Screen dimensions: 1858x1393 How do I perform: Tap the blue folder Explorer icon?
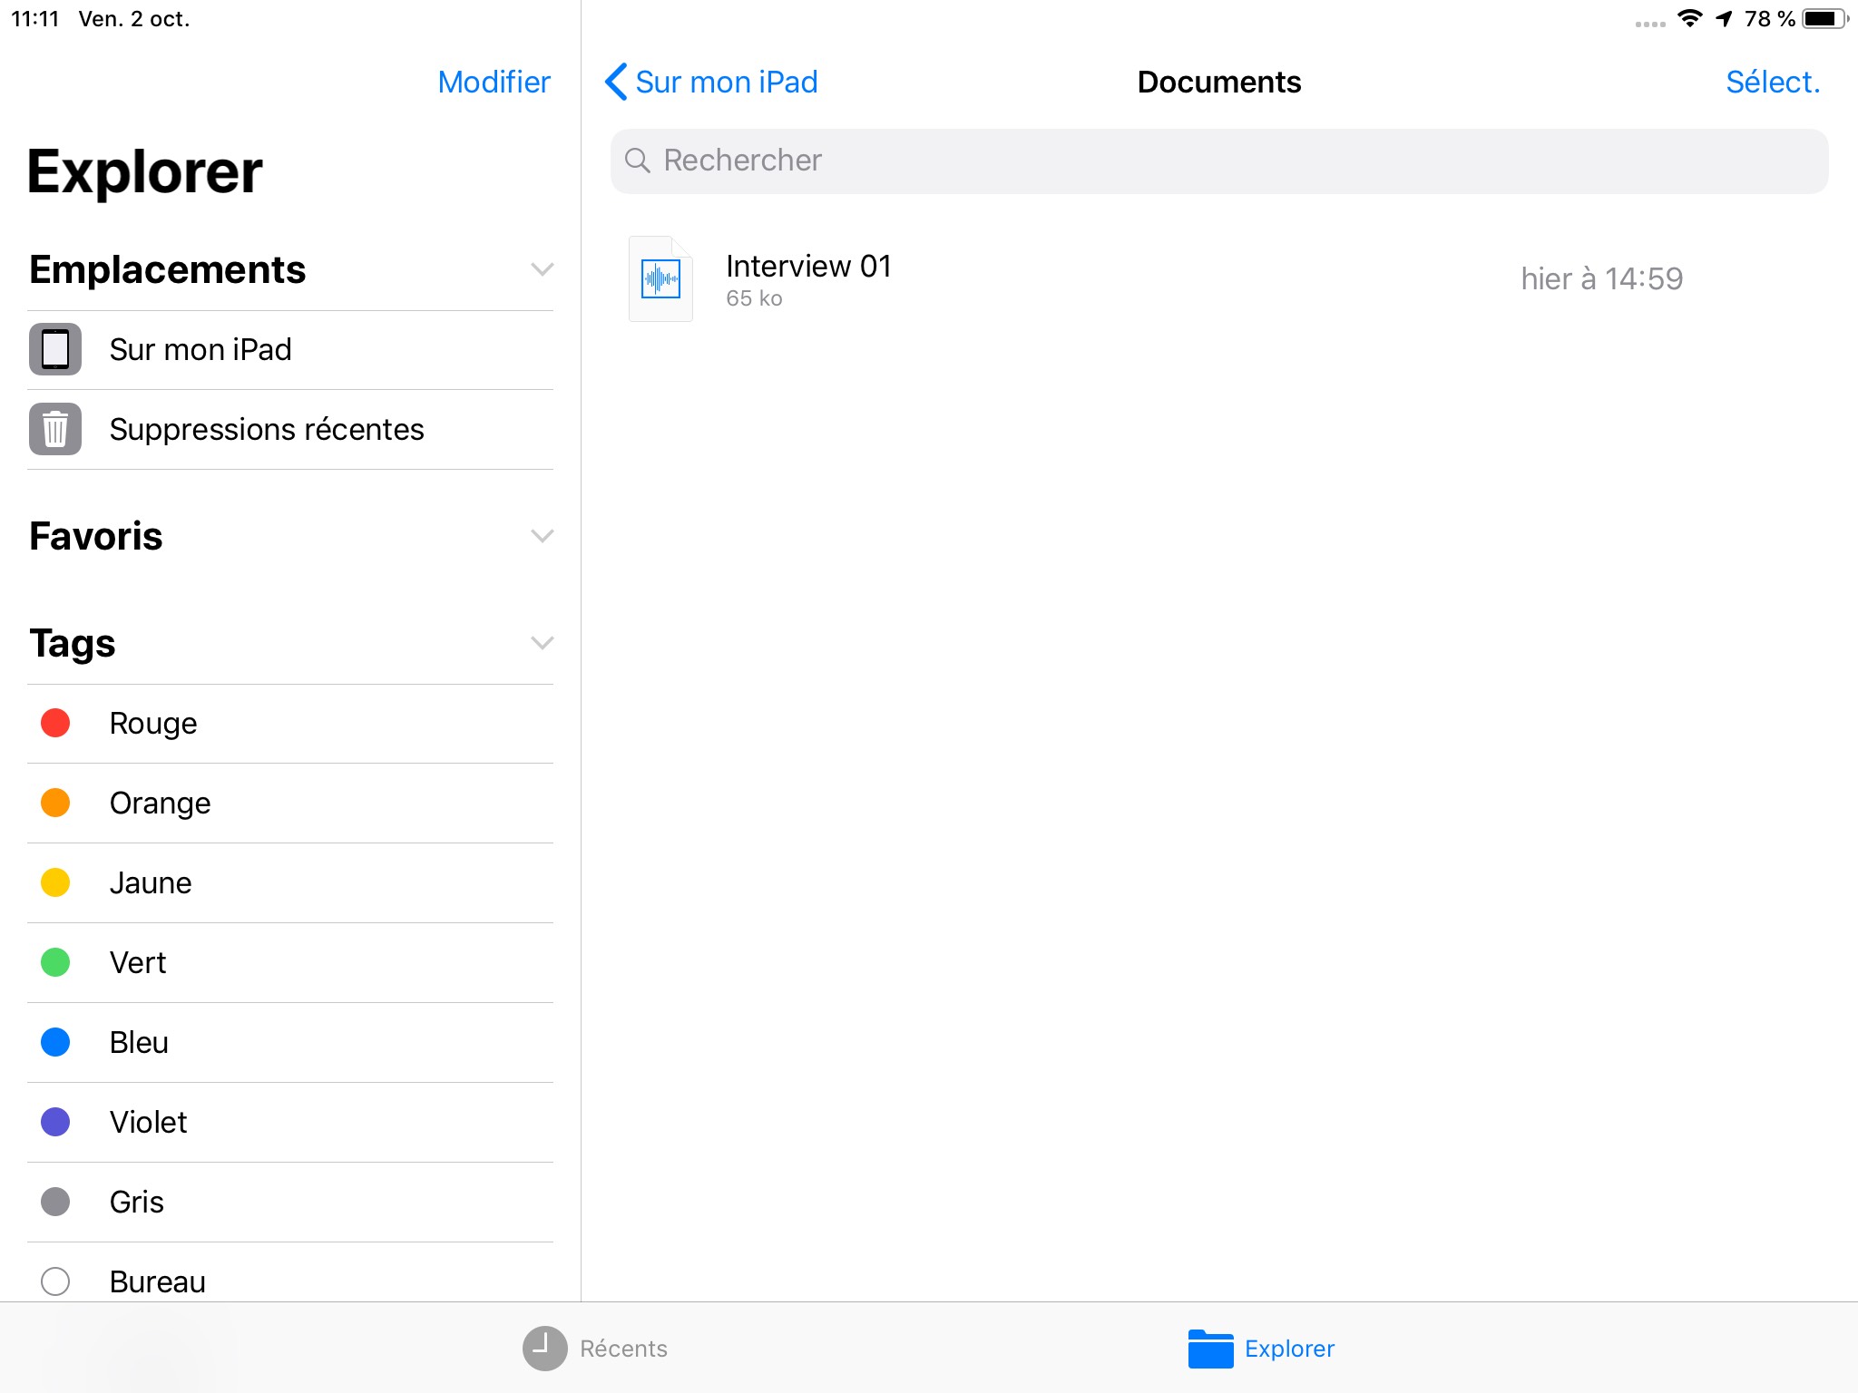tap(1210, 1349)
